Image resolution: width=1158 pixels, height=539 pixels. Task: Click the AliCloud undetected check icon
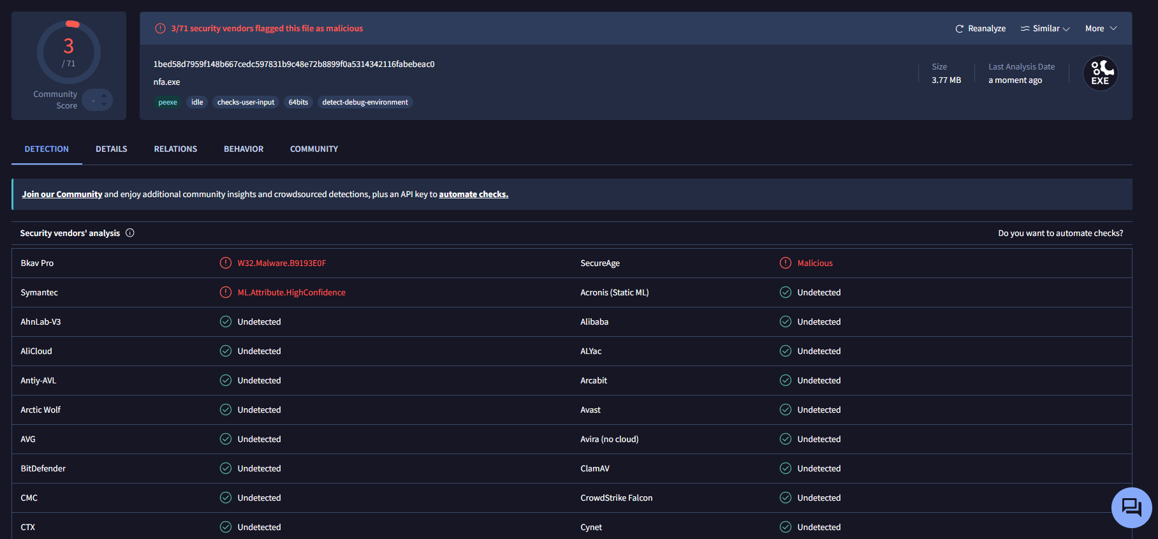(x=226, y=351)
